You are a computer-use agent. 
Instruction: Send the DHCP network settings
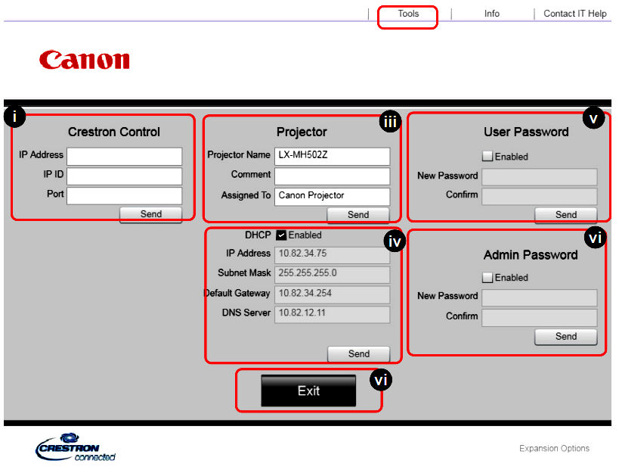pos(358,353)
